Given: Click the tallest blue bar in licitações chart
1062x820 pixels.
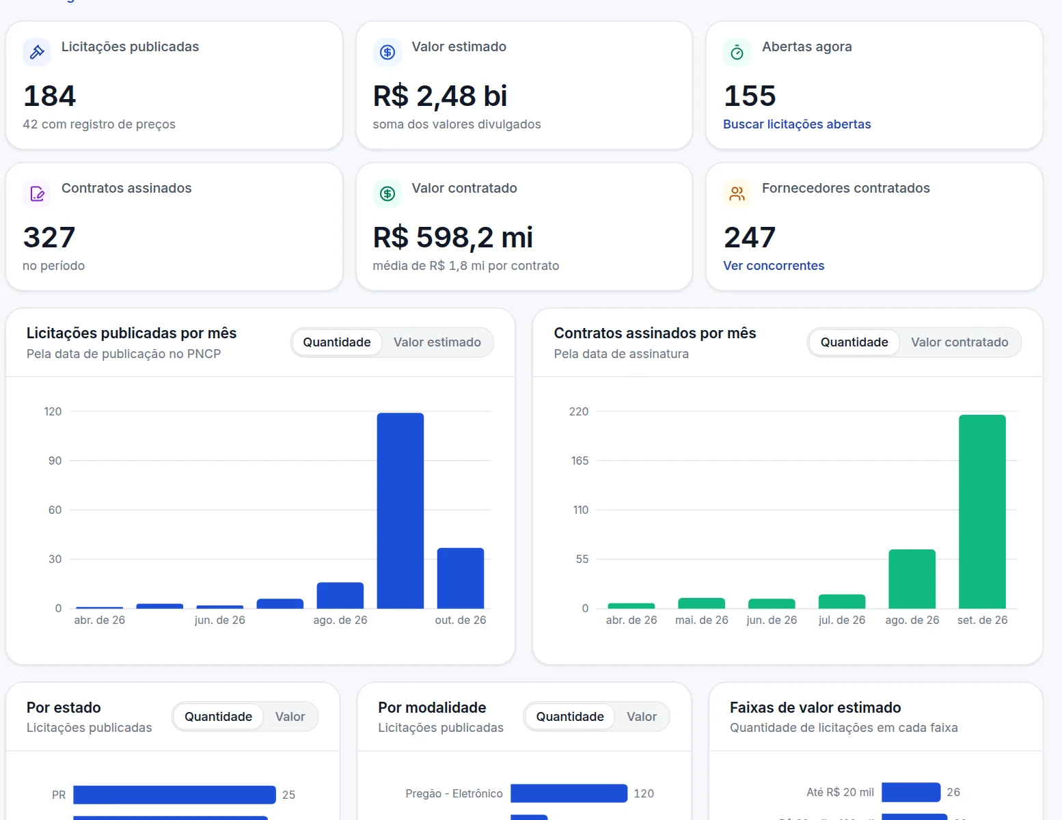Looking at the screenshot, I should [400, 510].
